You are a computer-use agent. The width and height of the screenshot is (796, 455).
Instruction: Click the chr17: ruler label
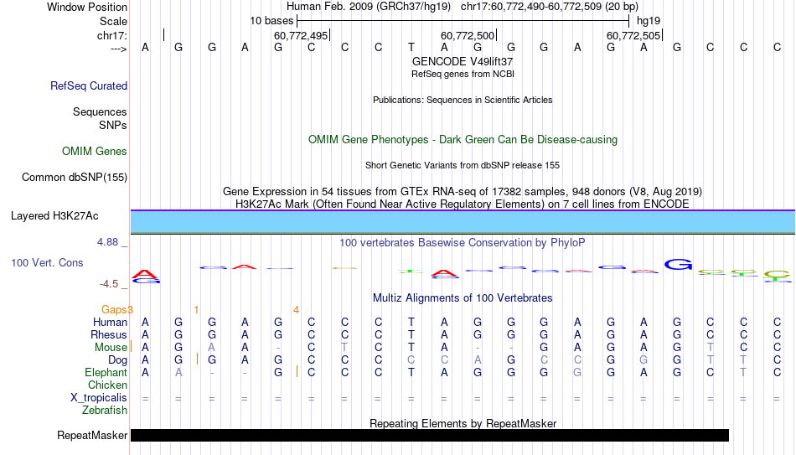click(112, 35)
